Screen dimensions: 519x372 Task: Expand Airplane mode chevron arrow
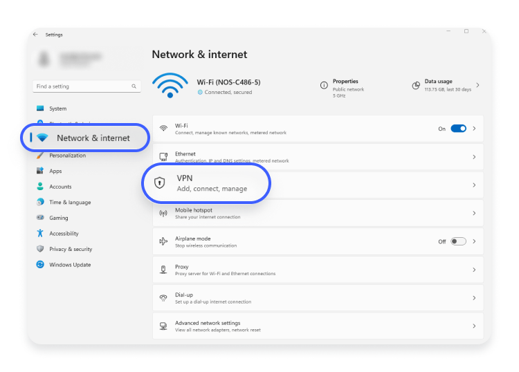(474, 241)
